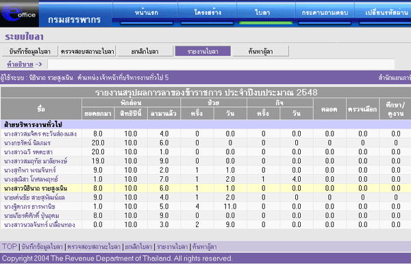Open employee นางสุณิสา โกศลพฤทธิ์
This screenshot has height=264, width=411.
pos(31,179)
